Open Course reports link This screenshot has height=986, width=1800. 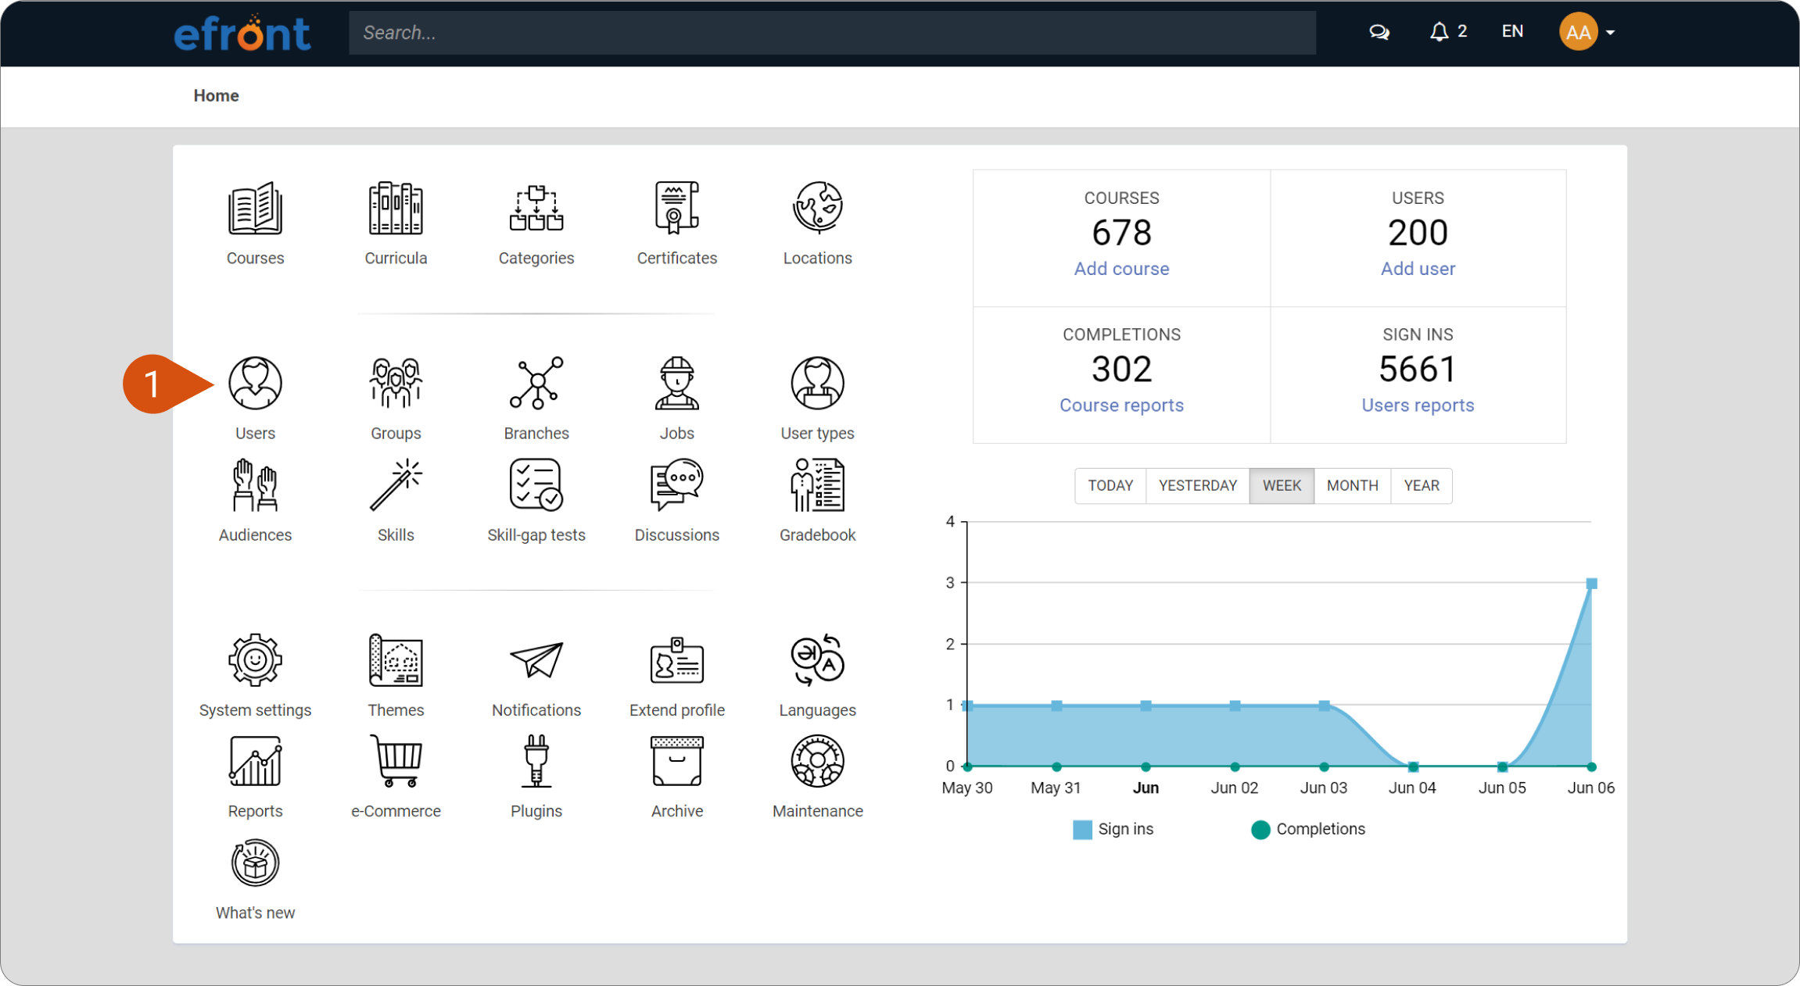pyautogui.click(x=1121, y=405)
